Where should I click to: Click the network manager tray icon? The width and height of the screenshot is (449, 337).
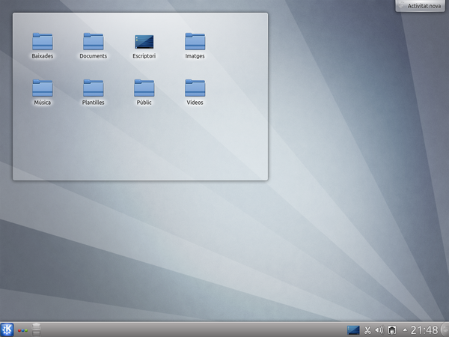point(391,330)
